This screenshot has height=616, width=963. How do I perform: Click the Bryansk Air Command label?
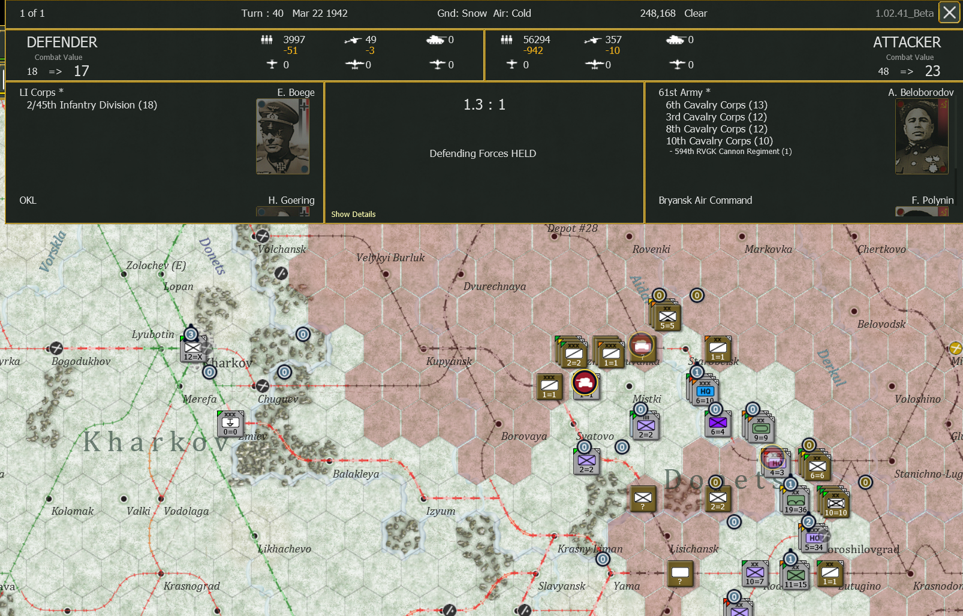[x=705, y=200]
